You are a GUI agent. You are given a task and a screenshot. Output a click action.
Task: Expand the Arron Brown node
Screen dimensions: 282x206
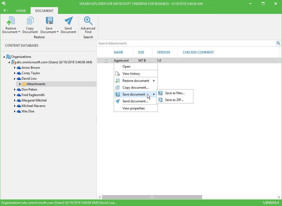(x=14, y=68)
